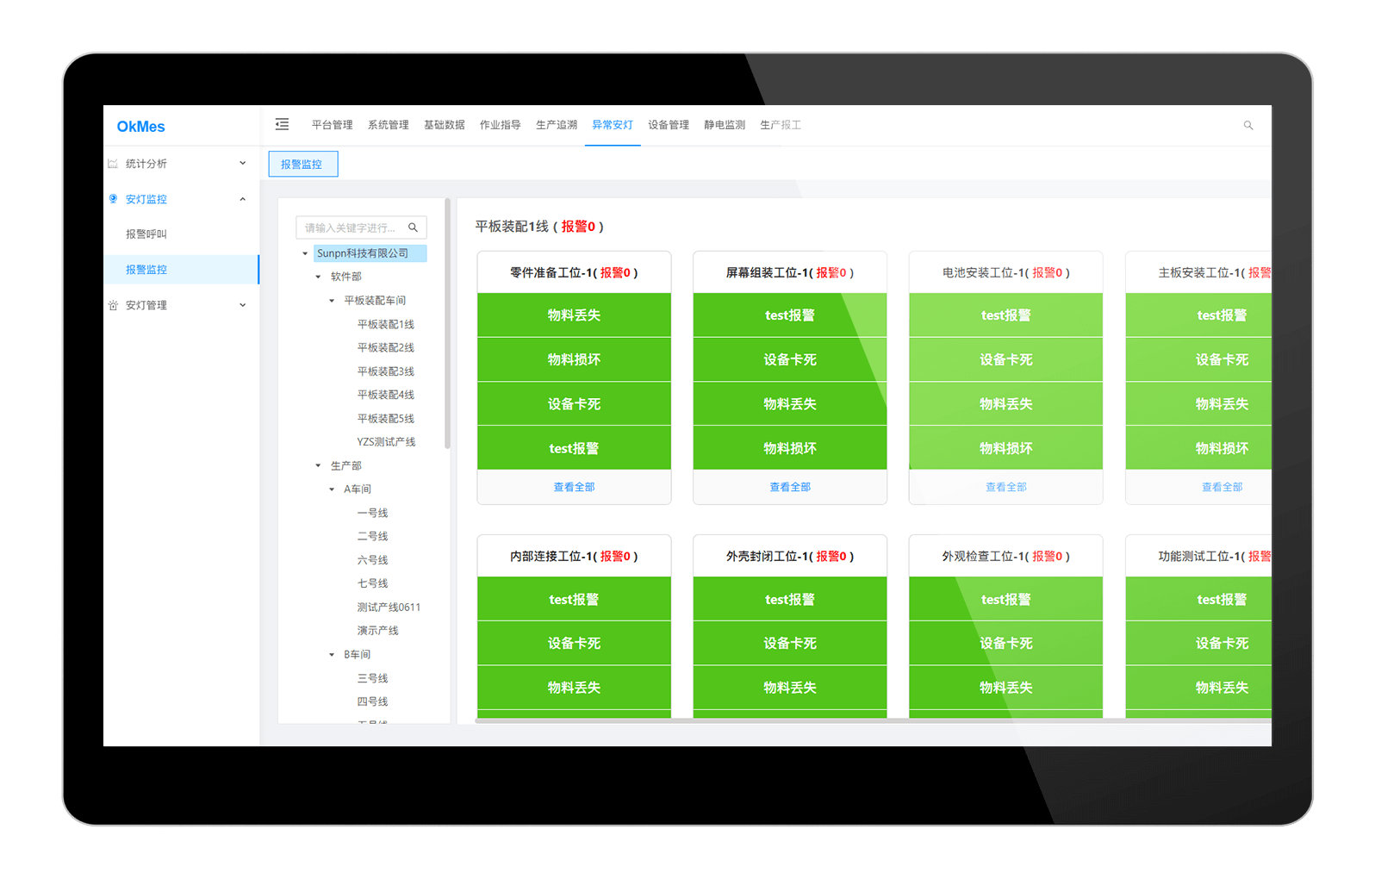The height and width of the screenshot is (879, 1375).
Task: Select the 异常安灯 top menu
Action: [612, 125]
